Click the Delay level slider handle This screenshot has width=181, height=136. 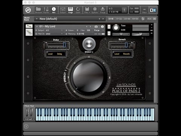click(64, 45)
